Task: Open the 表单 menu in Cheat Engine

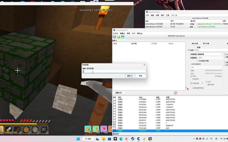Action: coord(128,33)
